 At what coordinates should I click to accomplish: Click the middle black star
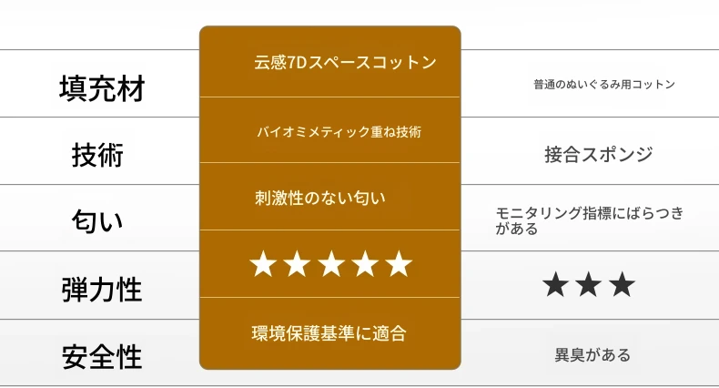pyautogui.click(x=589, y=284)
